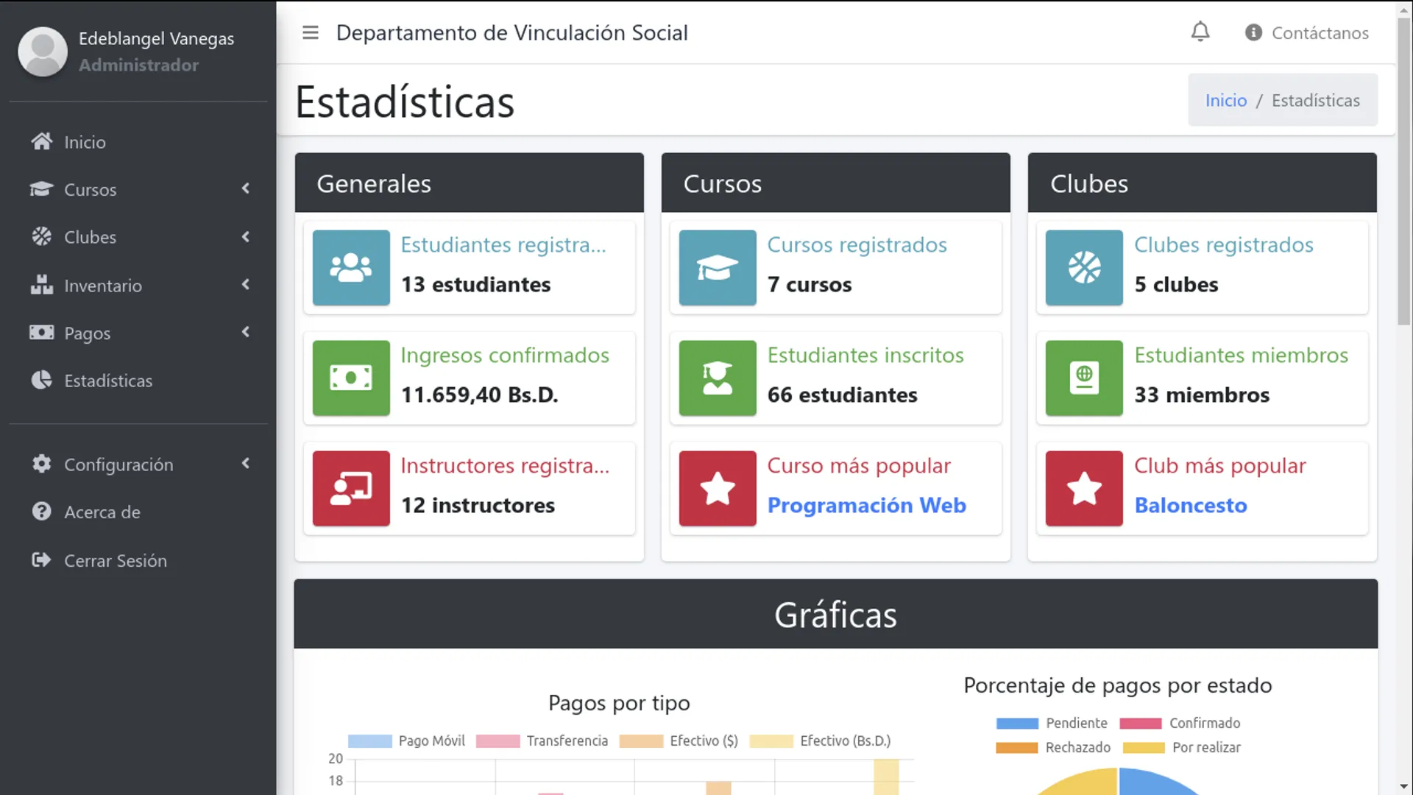
Task: Click the Club más popular star tile
Action: pyautogui.click(x=1084, y=489)
